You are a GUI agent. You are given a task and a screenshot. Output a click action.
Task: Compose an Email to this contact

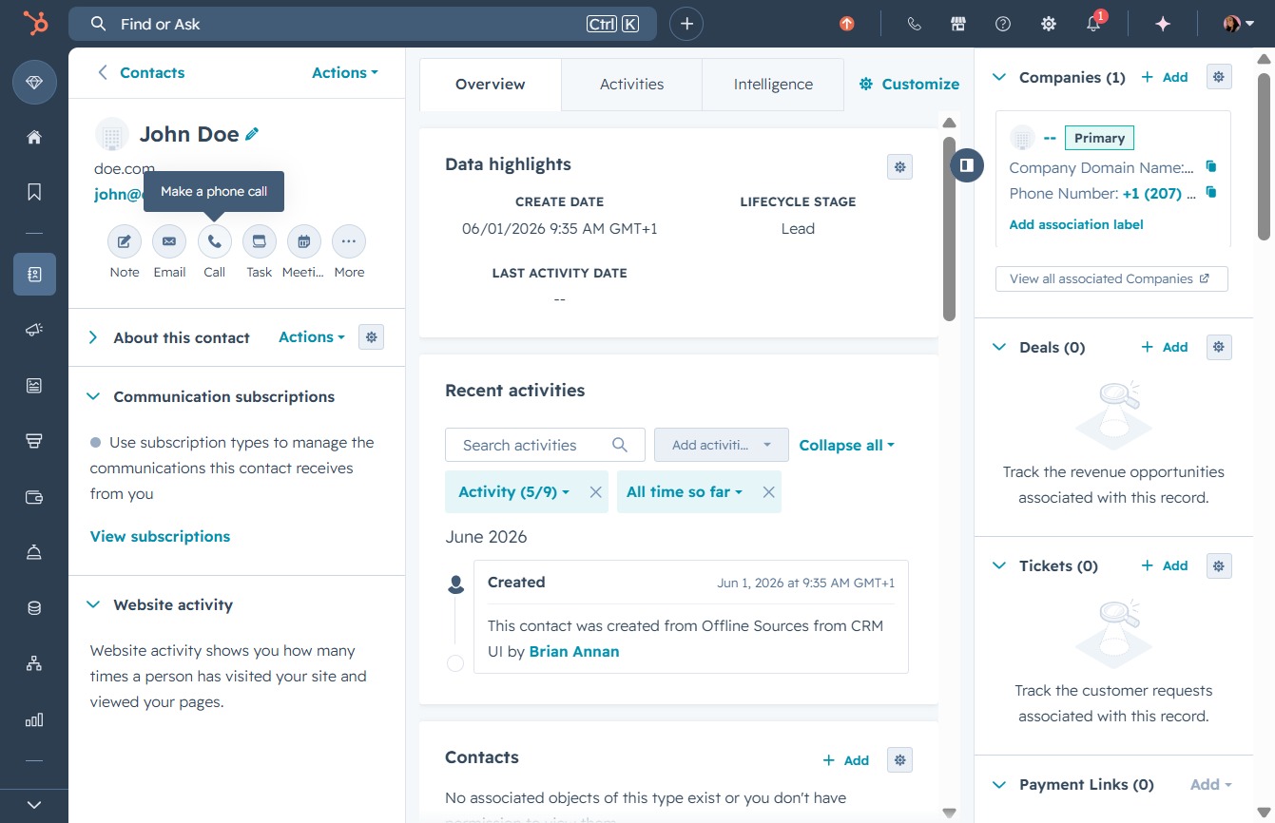[x=169, y=241]
